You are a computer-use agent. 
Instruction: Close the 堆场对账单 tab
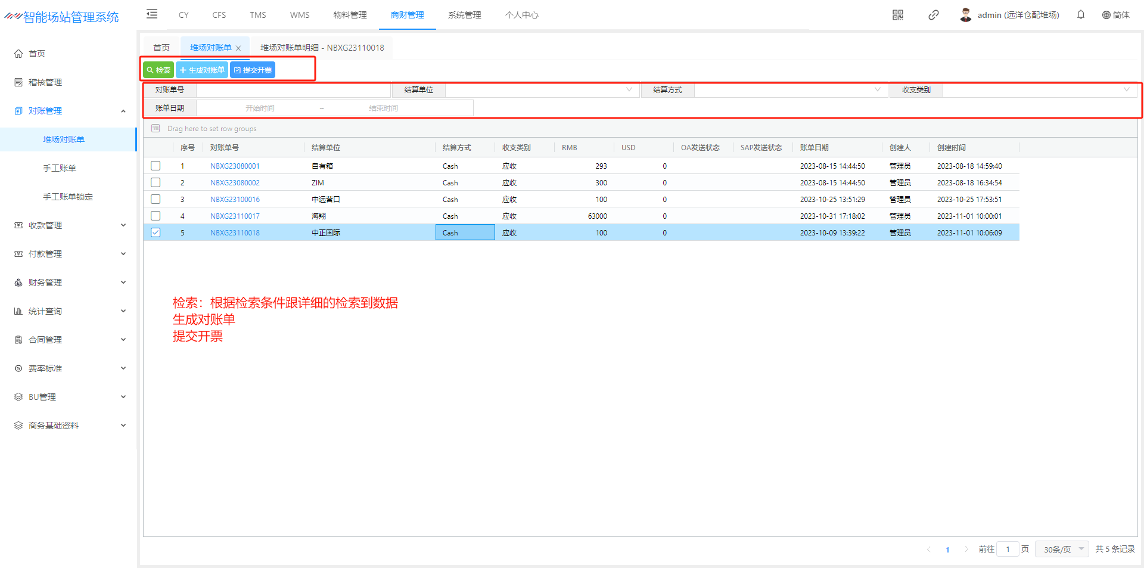click(x=238, y=48)
